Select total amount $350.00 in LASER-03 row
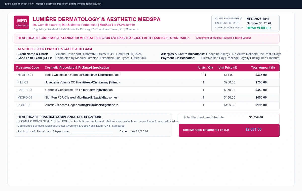 [x=261, y=90]
